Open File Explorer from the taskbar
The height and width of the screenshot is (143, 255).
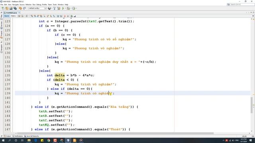29,140
